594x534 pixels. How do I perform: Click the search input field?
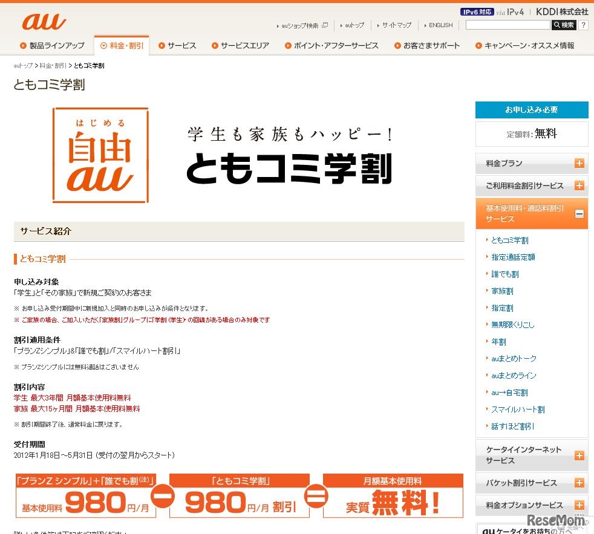click(x=507, y=24)
